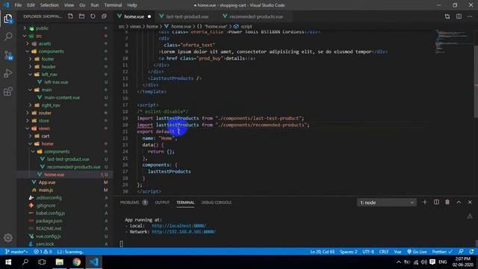478x269 pixels.
Task: Open Windows Start menu
Action: (8, 262)
